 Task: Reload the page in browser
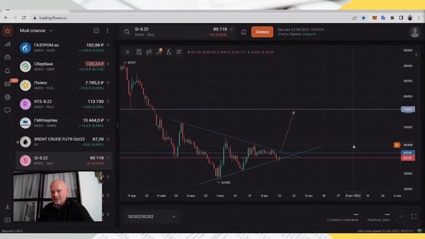tap(24, 18)
